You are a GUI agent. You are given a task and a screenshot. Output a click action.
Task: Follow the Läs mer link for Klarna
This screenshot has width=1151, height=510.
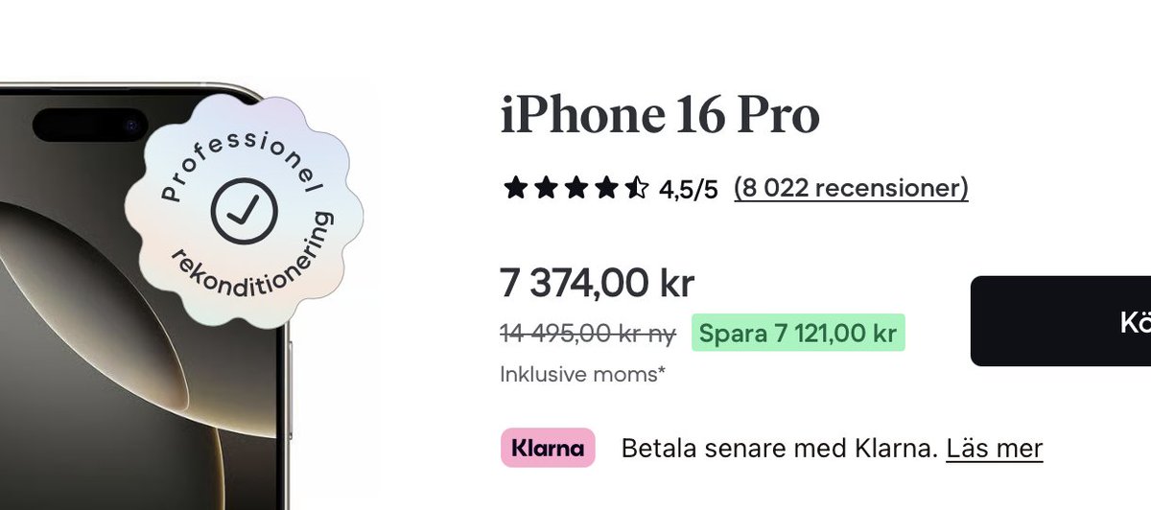click(994, 448)
